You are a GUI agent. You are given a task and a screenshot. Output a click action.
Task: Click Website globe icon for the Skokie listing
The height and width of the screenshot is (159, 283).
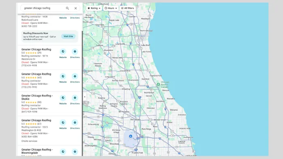tap(63, 98)
